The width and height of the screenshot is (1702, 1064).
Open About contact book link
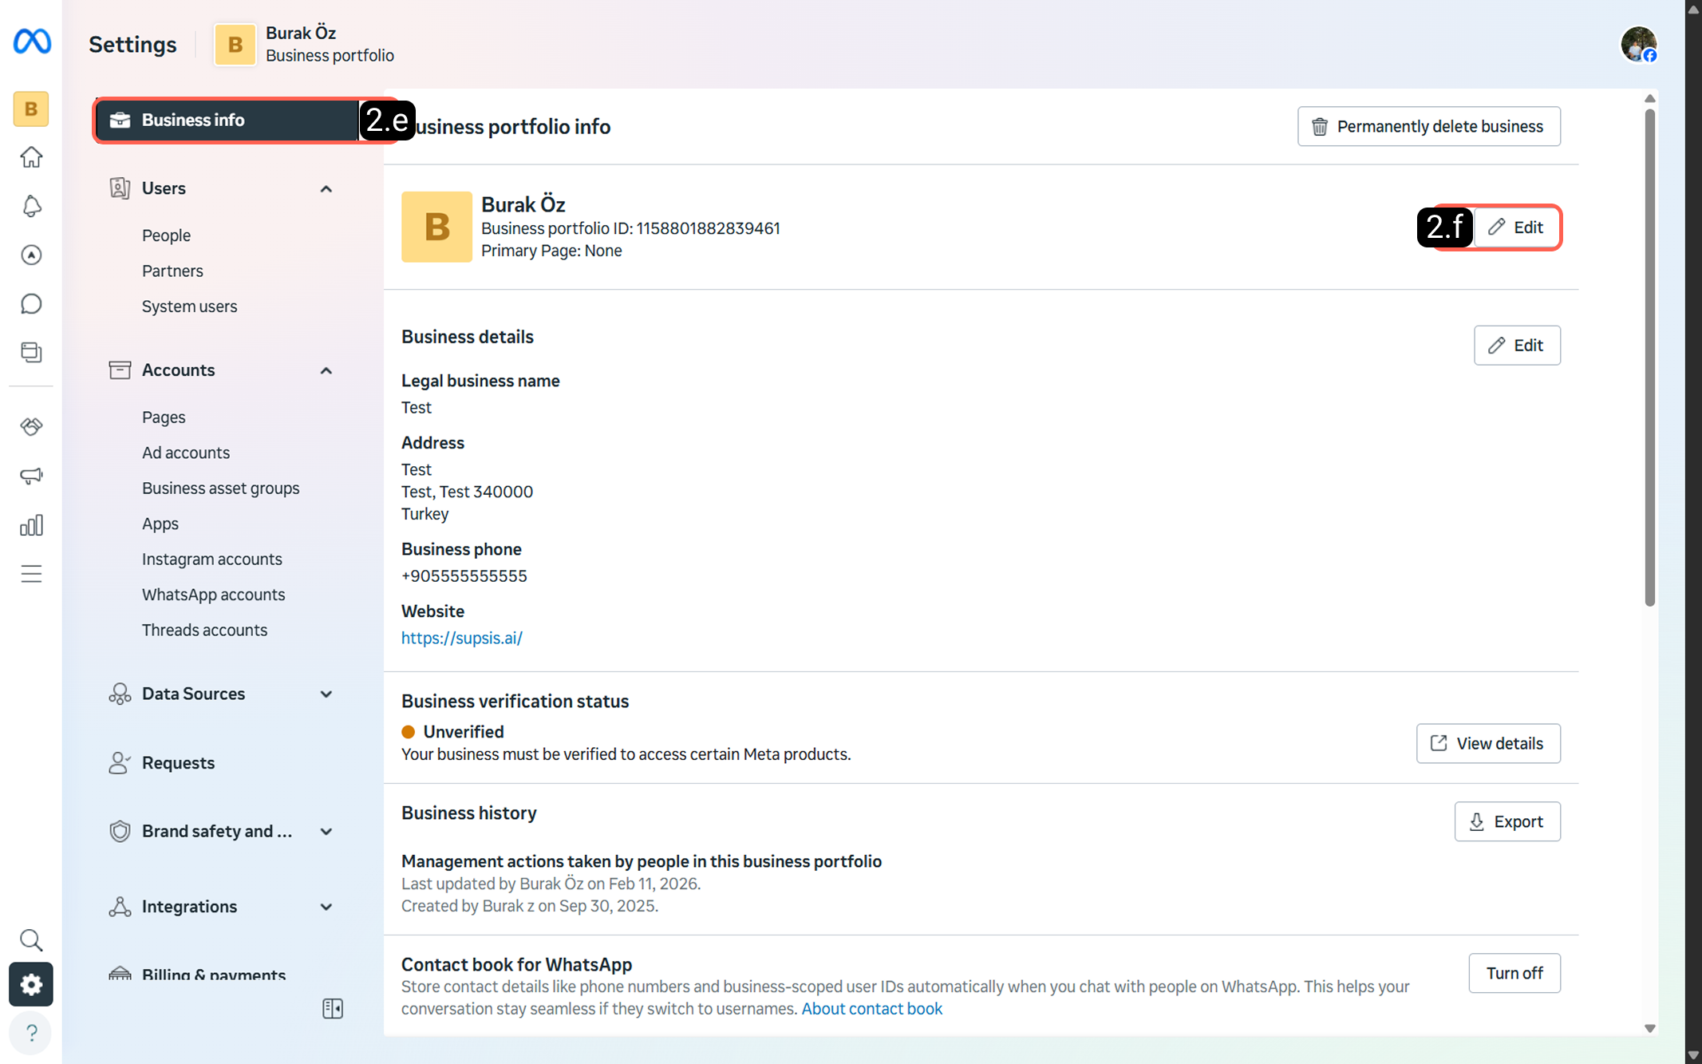(x=872, y=1009)
